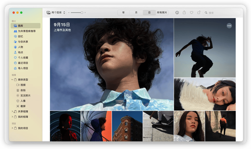Click the 上海市及其他 location label
Viewport: 251px width, 149px height.
coord(62,30)
